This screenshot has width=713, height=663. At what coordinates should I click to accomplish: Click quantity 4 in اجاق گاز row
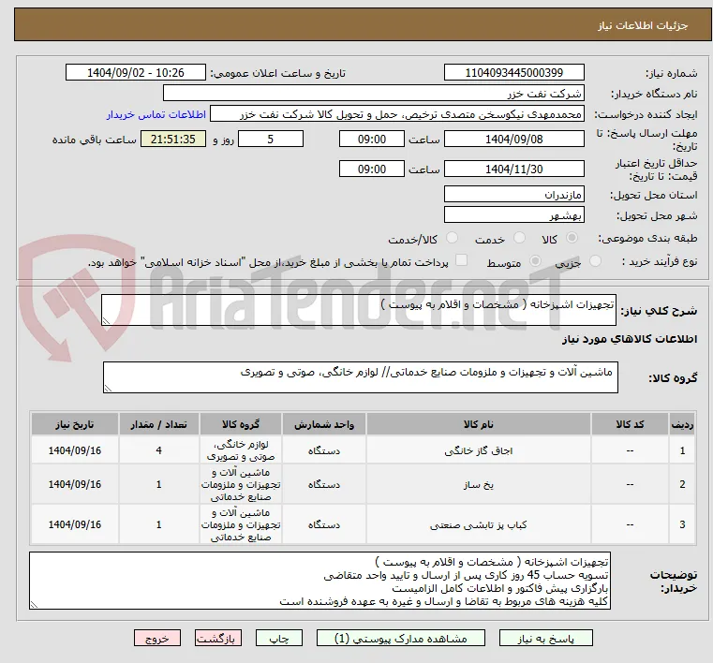[158, 450]
